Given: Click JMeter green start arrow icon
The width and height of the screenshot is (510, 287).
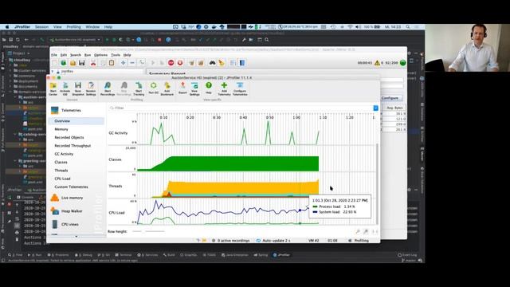Looking at the screenshot, I should point(152,63).
